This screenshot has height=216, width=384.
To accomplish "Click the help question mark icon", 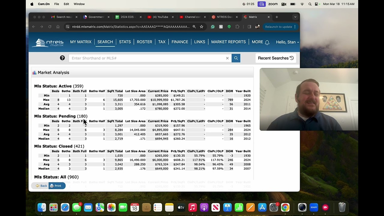I will click(62, 58).
